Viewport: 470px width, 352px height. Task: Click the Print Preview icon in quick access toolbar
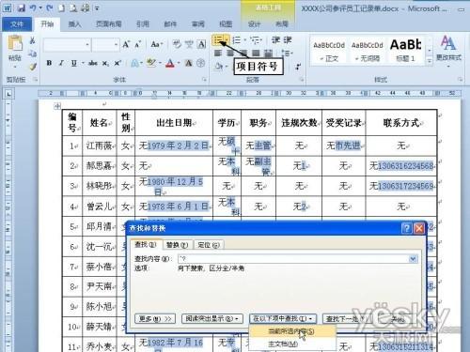[73, 8]
